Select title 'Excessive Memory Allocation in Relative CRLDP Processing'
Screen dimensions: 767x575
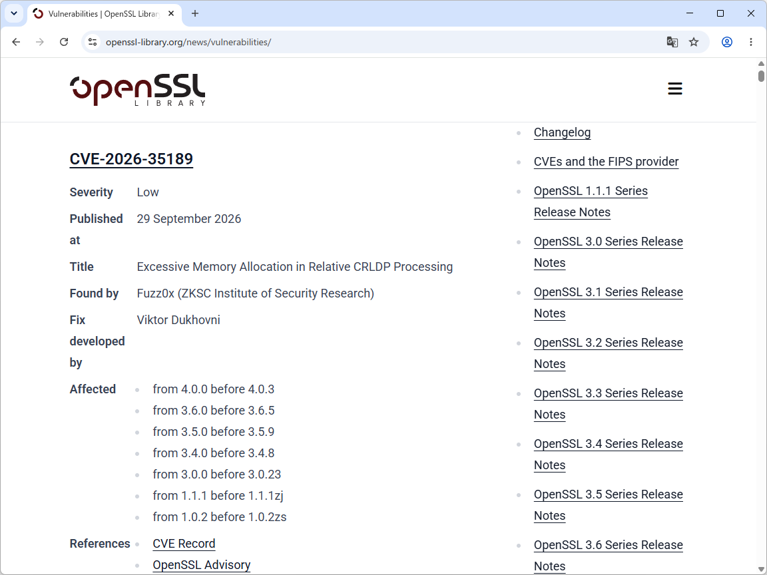coord(295,266)
